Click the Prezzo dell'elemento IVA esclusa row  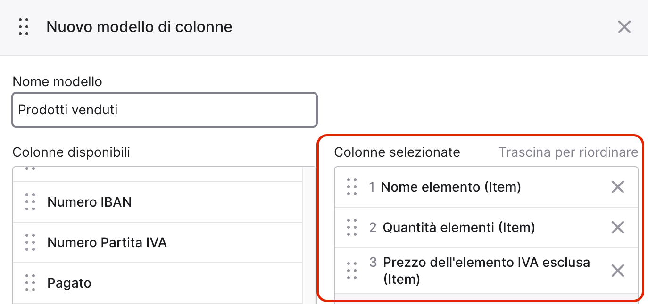tap(486, 271)
